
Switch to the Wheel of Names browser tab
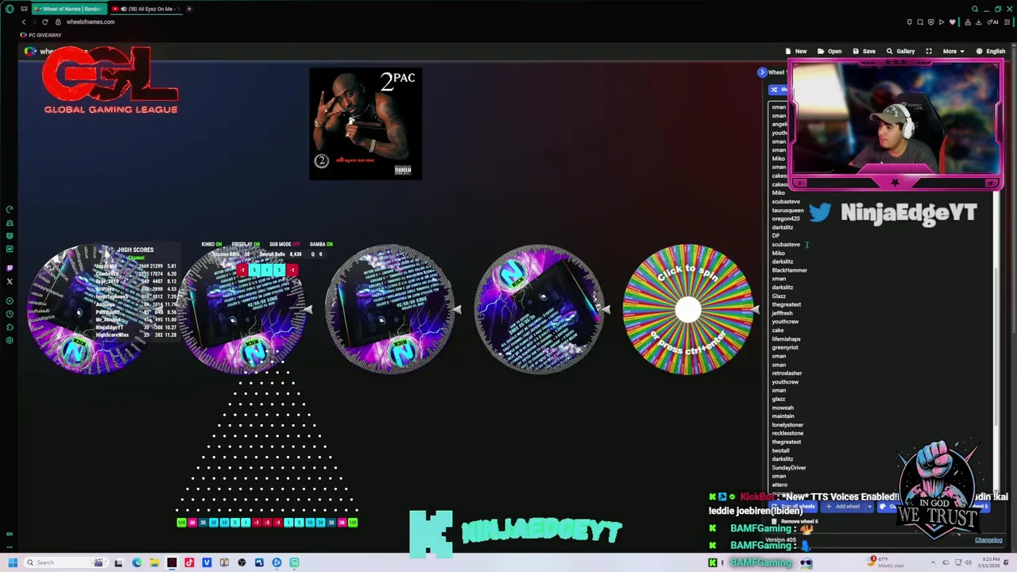68,9
